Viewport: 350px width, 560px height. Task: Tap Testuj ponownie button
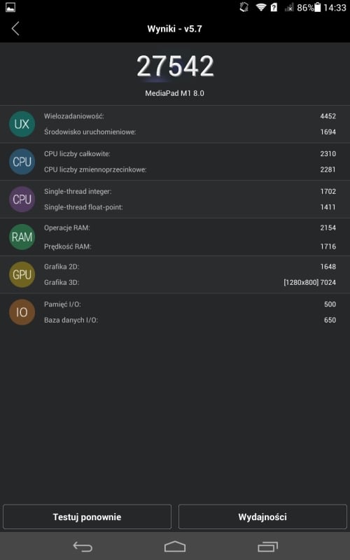coord(87,517)
